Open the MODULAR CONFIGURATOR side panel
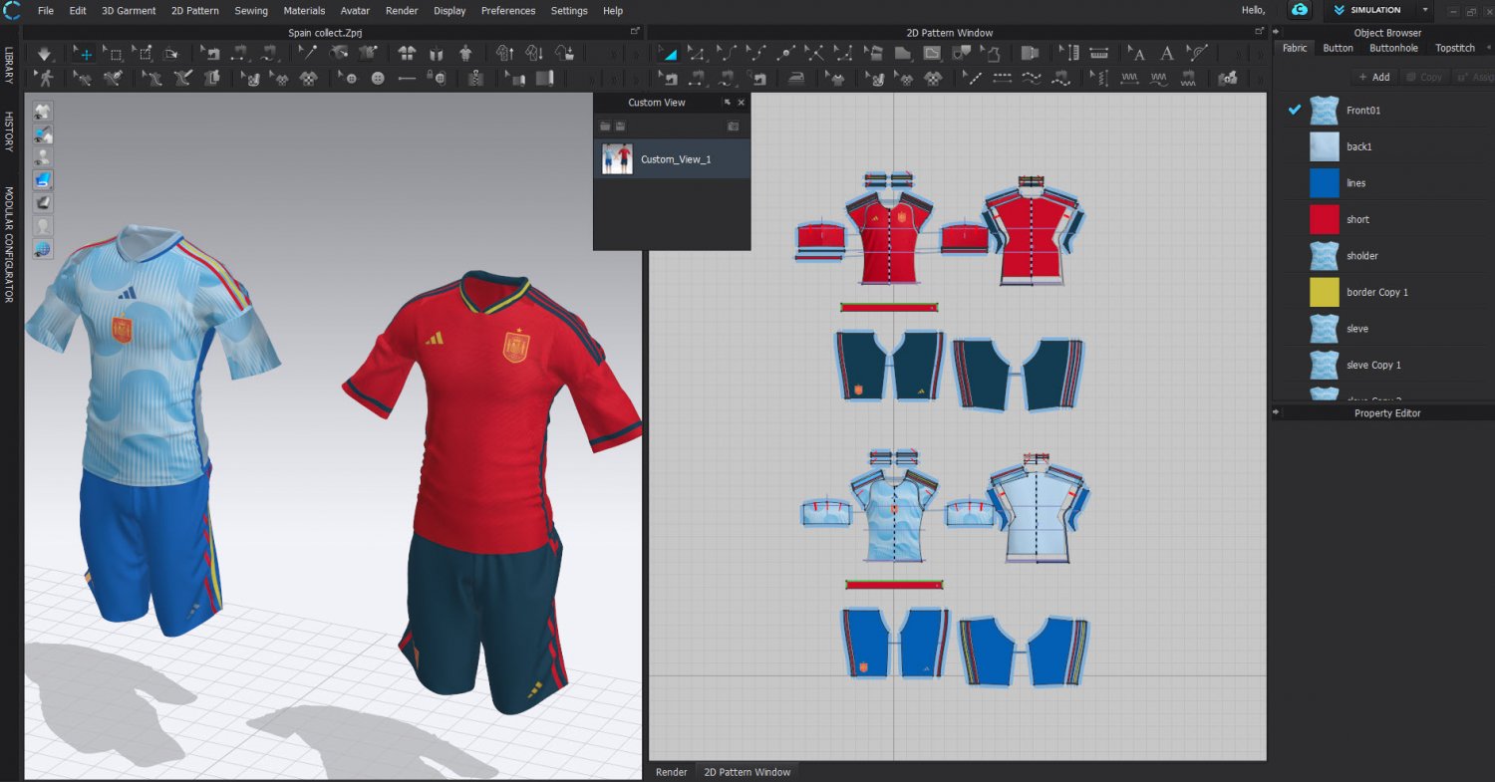 pyautogui.click(x=9, y=245)
